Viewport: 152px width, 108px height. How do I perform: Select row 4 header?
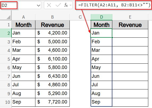pos(6,50)
